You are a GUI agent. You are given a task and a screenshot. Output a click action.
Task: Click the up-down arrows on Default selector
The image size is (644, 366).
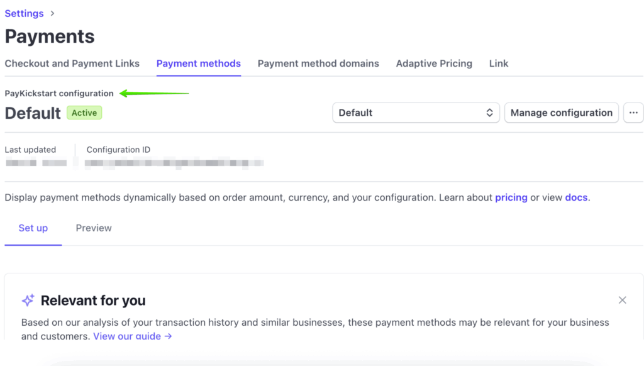point(489,113)
